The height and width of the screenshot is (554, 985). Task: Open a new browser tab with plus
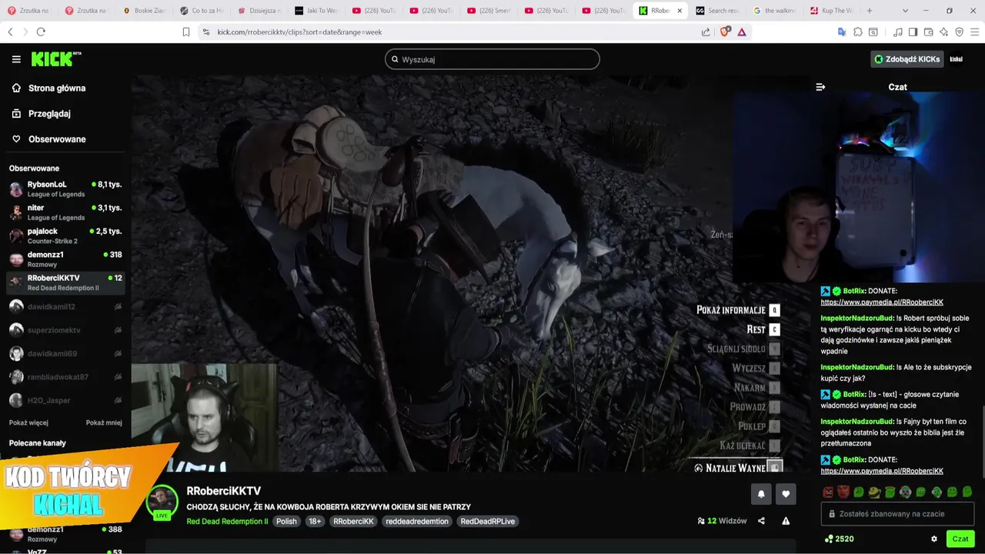pyautogui.click(x=870, y=11)
